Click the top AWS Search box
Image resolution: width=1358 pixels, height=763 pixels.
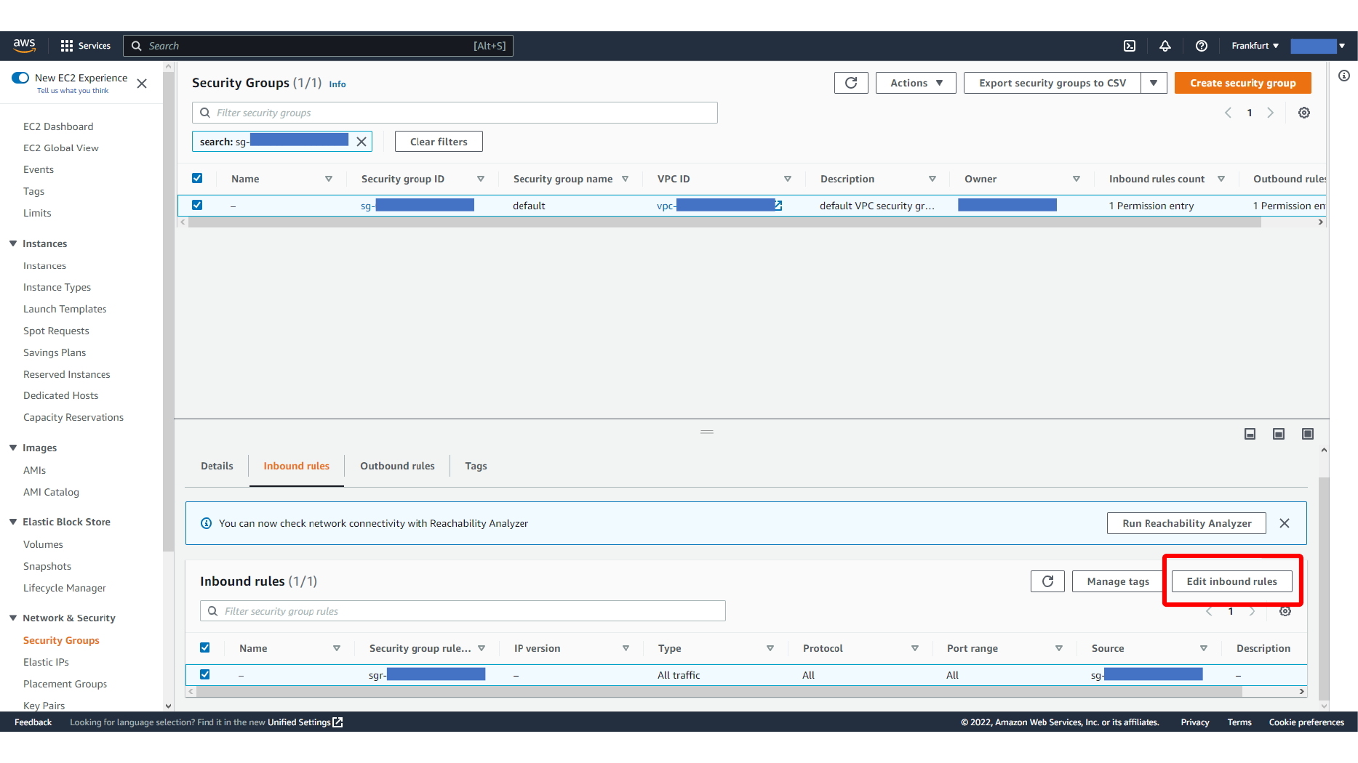(x=318, y=46)
